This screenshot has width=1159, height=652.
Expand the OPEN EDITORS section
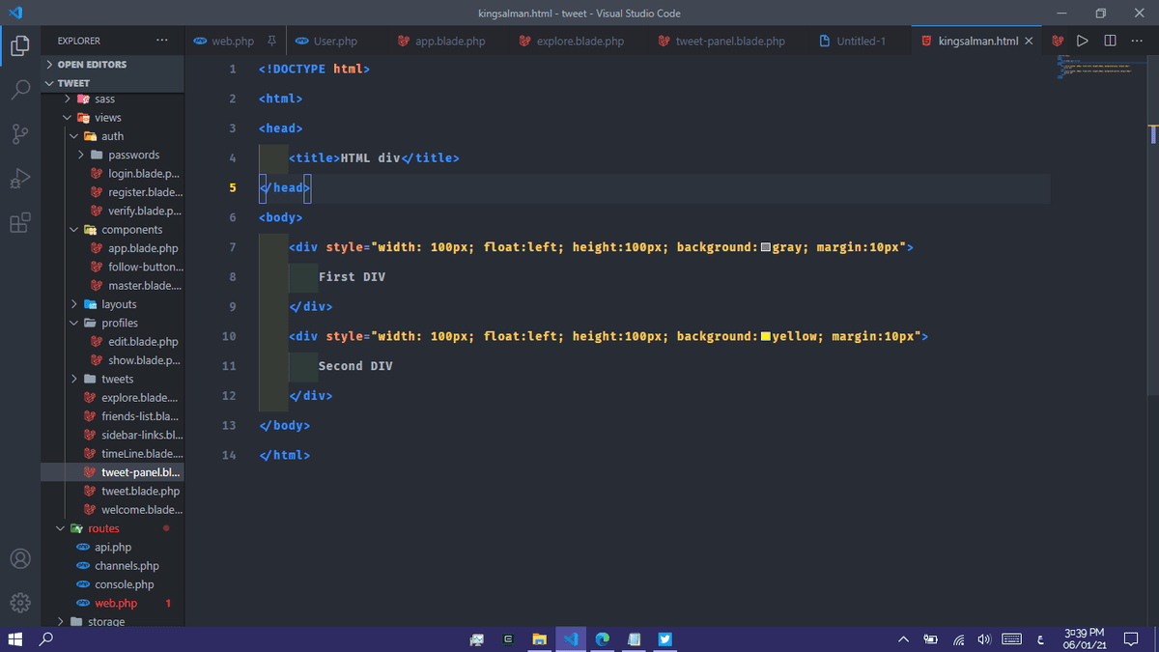coord(92,64)
